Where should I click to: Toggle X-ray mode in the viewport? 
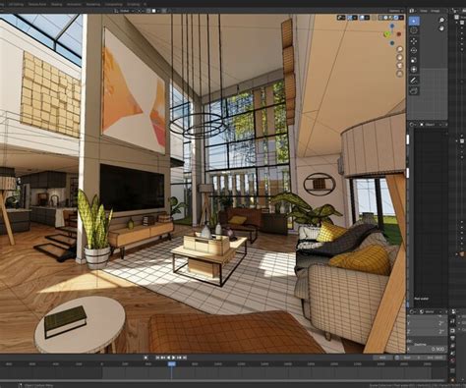(374, 18)
